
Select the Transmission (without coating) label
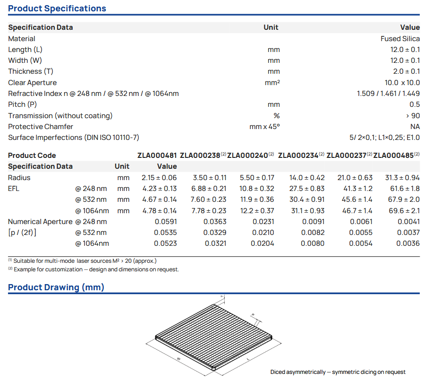click(x=60, y=116)
